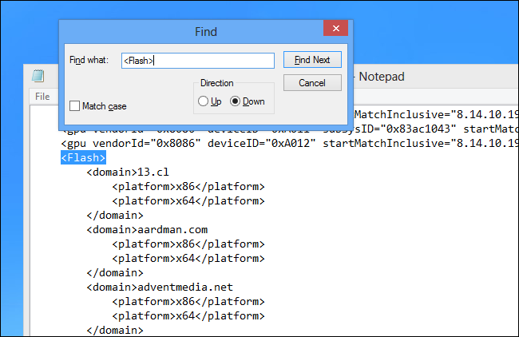Click the gpu line with deviceID="0xA012"
The height and width of the screenshot is (337, 519).
coord(290,143)
